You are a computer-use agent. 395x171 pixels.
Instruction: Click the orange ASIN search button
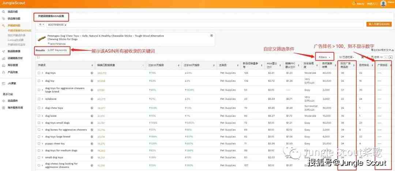[379, 24]
